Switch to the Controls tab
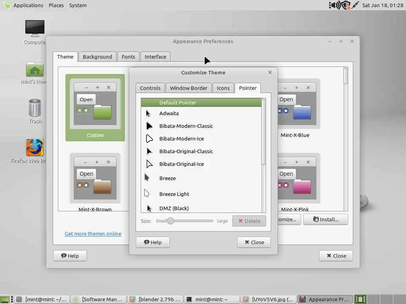406x304 pixels. [x=150, y=88]
